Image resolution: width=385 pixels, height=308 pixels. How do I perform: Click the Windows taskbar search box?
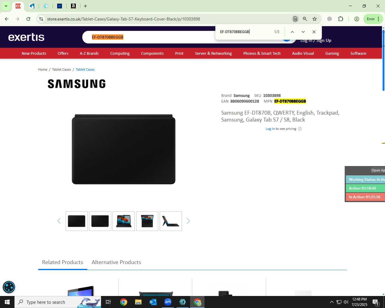[x=58, y=302]
